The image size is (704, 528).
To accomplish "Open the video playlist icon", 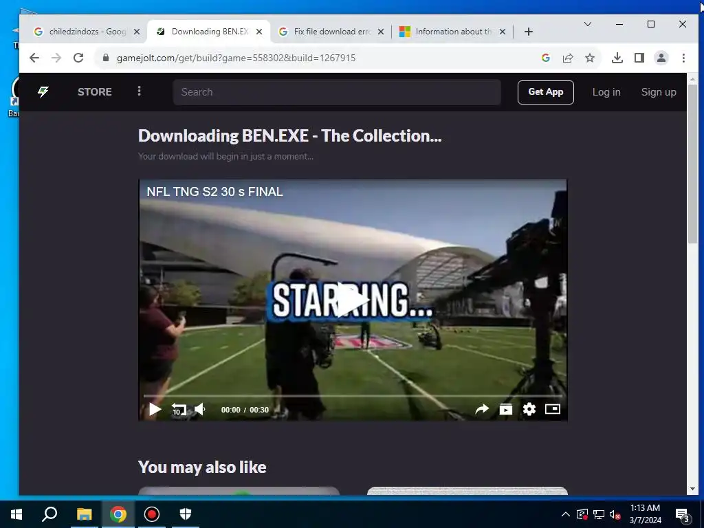I will 505,410.
